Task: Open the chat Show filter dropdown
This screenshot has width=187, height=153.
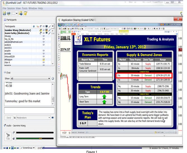Action: (x=49, y=78)
